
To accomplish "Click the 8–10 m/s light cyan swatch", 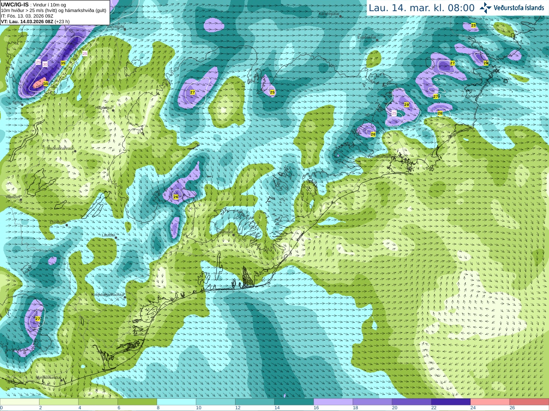I will [x=176, y=402].
